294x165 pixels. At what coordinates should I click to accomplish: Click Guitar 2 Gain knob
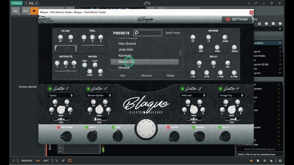(x=99, y=110)
